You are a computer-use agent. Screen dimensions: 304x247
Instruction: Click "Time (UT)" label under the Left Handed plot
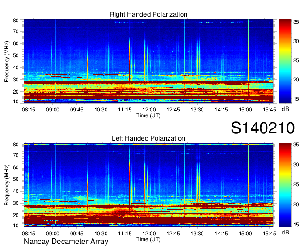click(x=148, y=239)
